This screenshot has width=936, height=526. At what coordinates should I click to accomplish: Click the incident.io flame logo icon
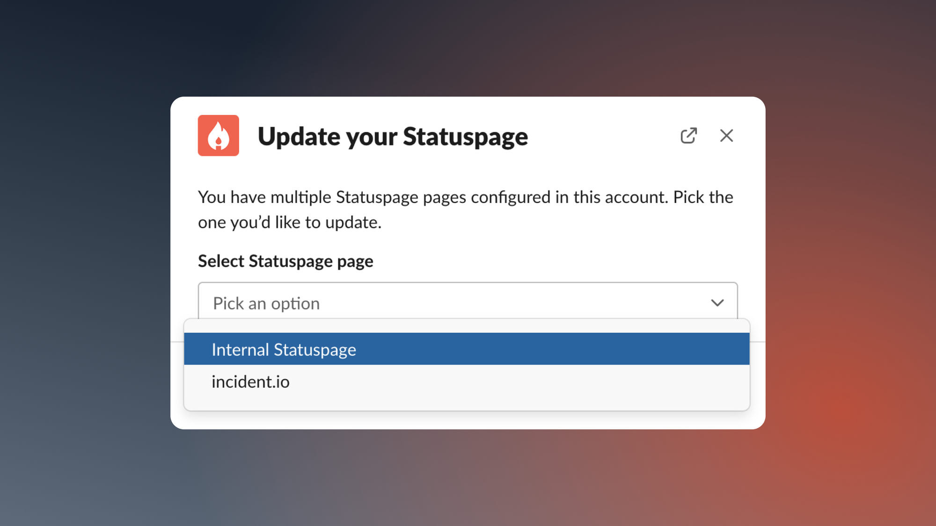point(218,136)
